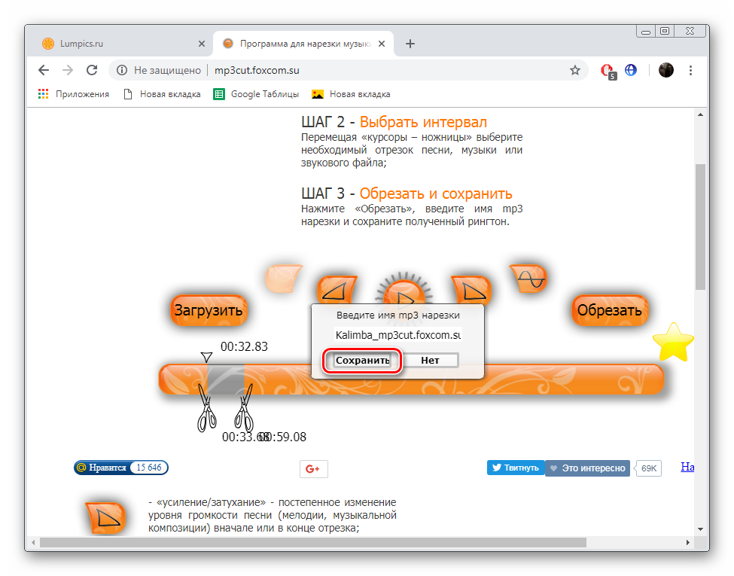Viewport: 734px width, 576px height.
Task: Edit the mp3 file name field
Action: pyautogui.click(x=397, y=334)
